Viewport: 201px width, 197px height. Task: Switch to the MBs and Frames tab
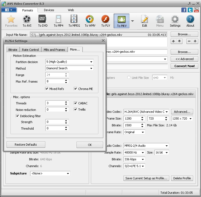pos(54,50)
